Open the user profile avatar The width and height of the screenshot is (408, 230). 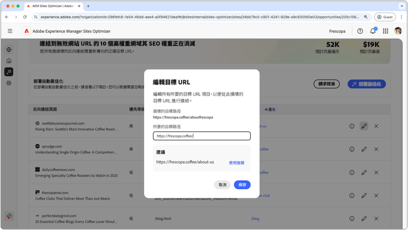pyautogui.click(x=398, y=31)
